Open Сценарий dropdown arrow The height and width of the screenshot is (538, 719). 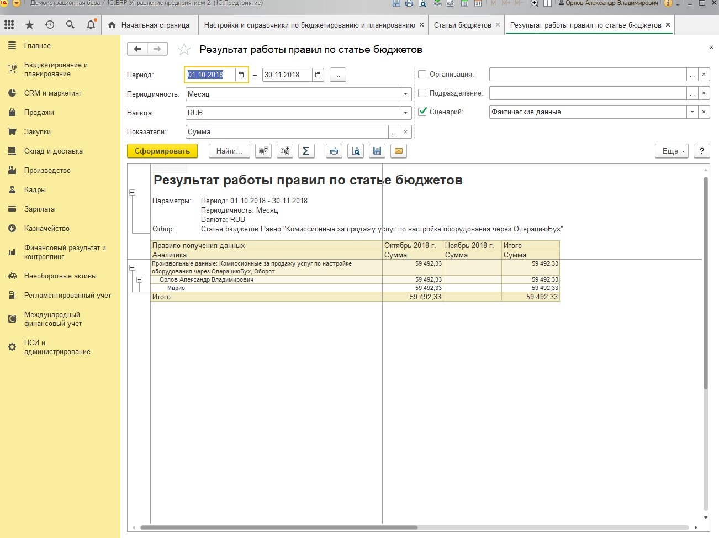pos(692,112)
